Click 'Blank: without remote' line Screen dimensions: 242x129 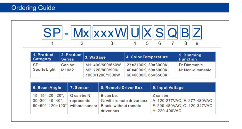(121, 106)
